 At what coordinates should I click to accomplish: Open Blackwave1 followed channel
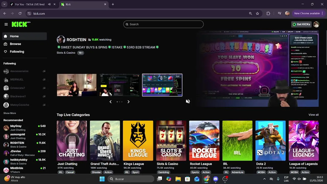click(x=25, y=96)
